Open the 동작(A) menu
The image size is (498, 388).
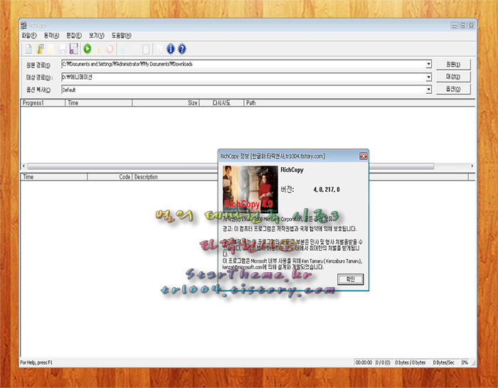[51, 36]
